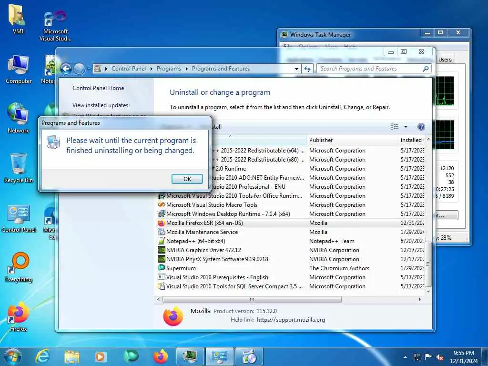
Task: Click the Task Manager title bar
Action: [348, 34]
